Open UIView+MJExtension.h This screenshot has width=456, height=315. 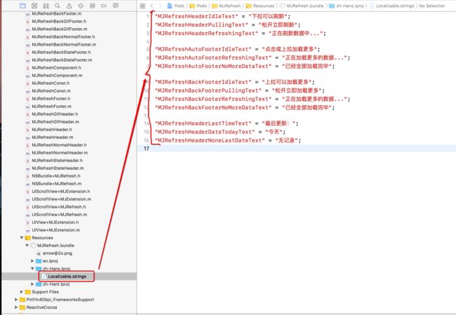click(55, 222)
